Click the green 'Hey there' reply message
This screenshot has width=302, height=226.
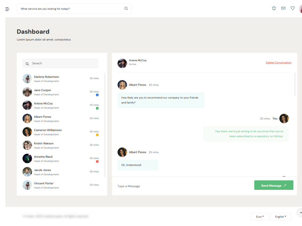pyautogui.click(x=246, y=134)
